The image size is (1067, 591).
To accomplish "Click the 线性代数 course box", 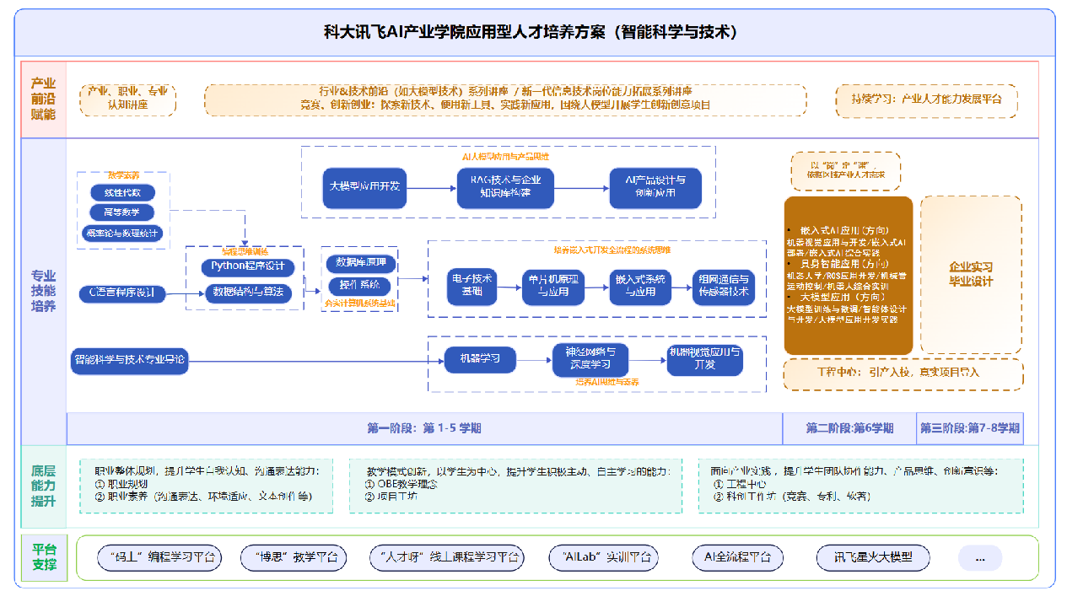I will [122, 192].
